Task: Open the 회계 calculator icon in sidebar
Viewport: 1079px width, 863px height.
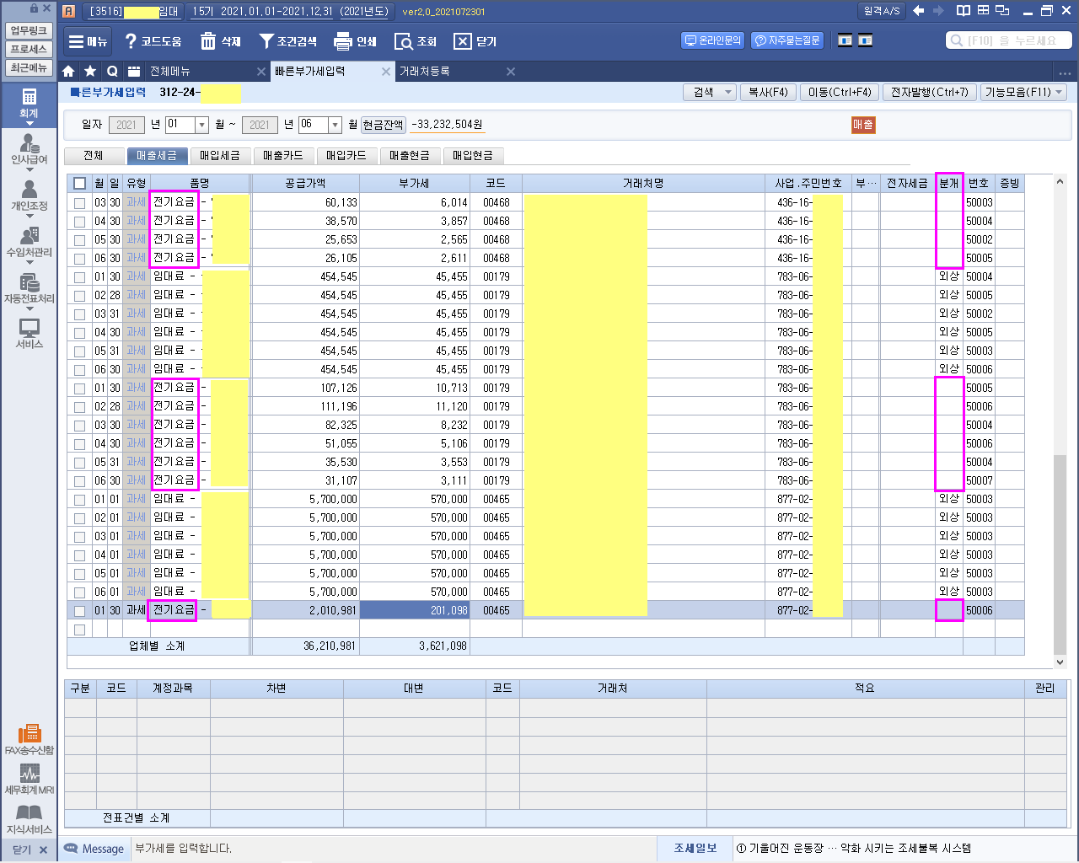Action: 30,97
